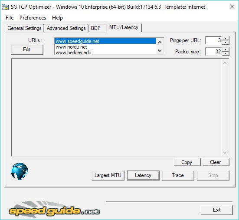
Task: Start the Latency test
Action: (143, 175)
